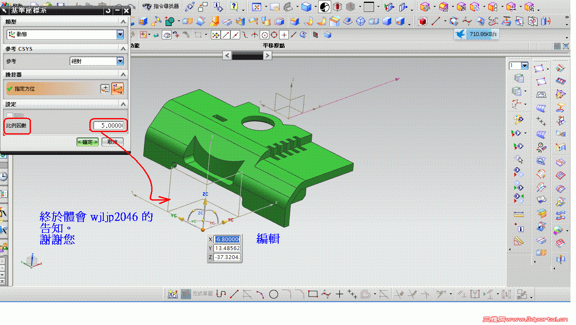The height and width of the screenshot is (325, 576).
Task: Open the 類型 dropdown showing 動態
Action: [x=66, y=34]
